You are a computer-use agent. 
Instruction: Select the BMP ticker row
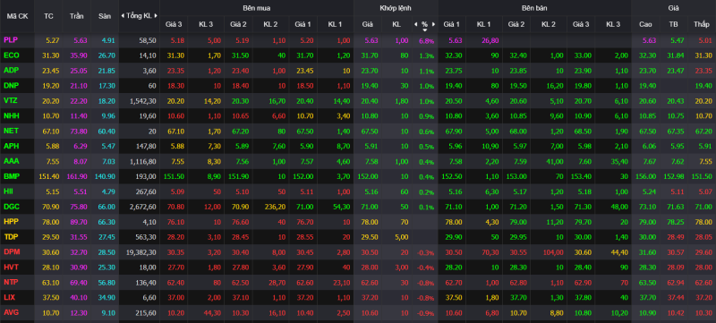[x=358, y=176]
